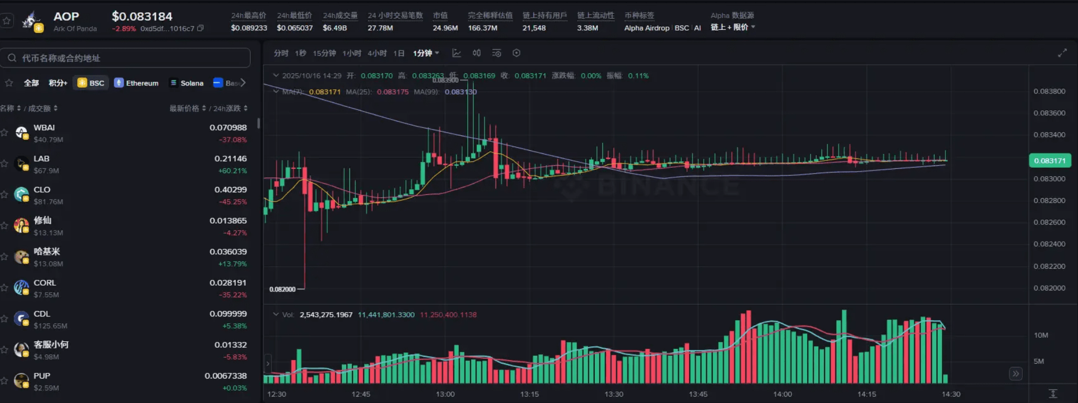This screenshot has height=403, width=1078.
Task: Select the Ethereum chain tab
Action: click(x=136, y=83)
